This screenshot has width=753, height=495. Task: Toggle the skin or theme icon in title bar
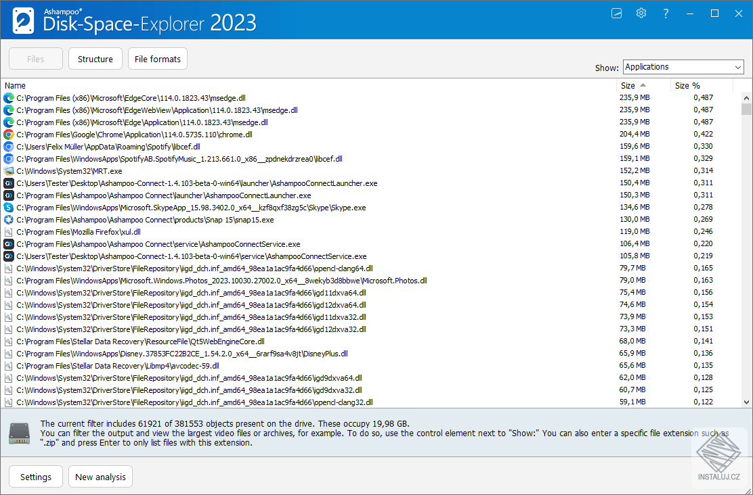[x=617, y=14]
